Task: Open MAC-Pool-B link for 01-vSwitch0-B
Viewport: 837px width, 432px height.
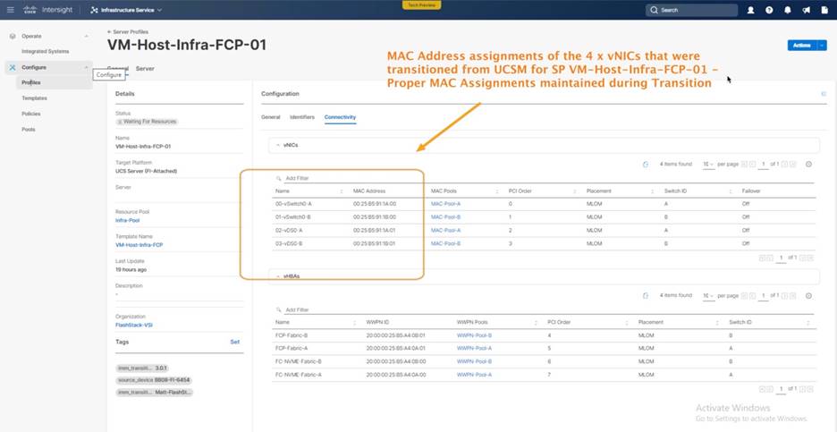Action: click(x=445, y=217)
